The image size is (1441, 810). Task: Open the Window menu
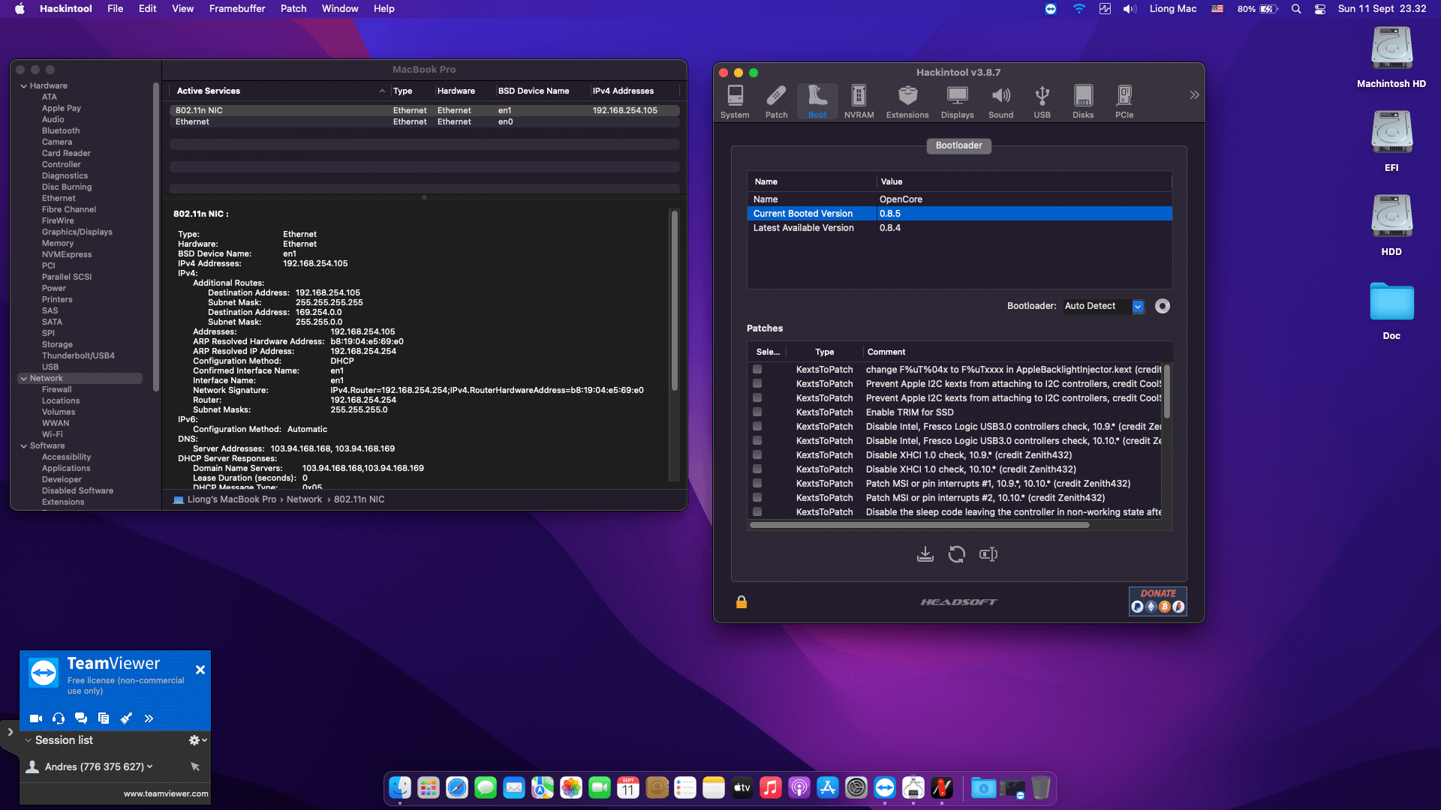click(340, 9)
